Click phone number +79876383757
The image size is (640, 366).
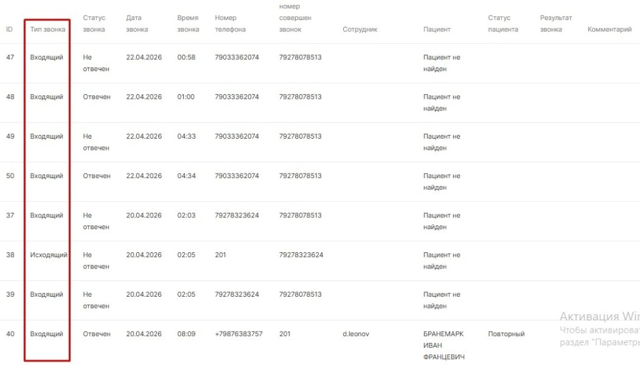tap(239, 334)
